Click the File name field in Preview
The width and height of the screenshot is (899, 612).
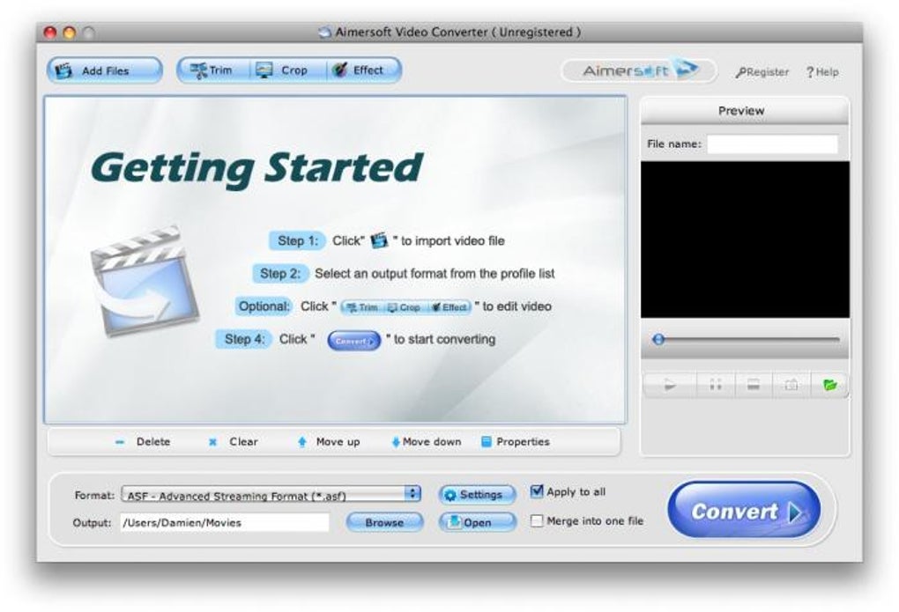772,144
